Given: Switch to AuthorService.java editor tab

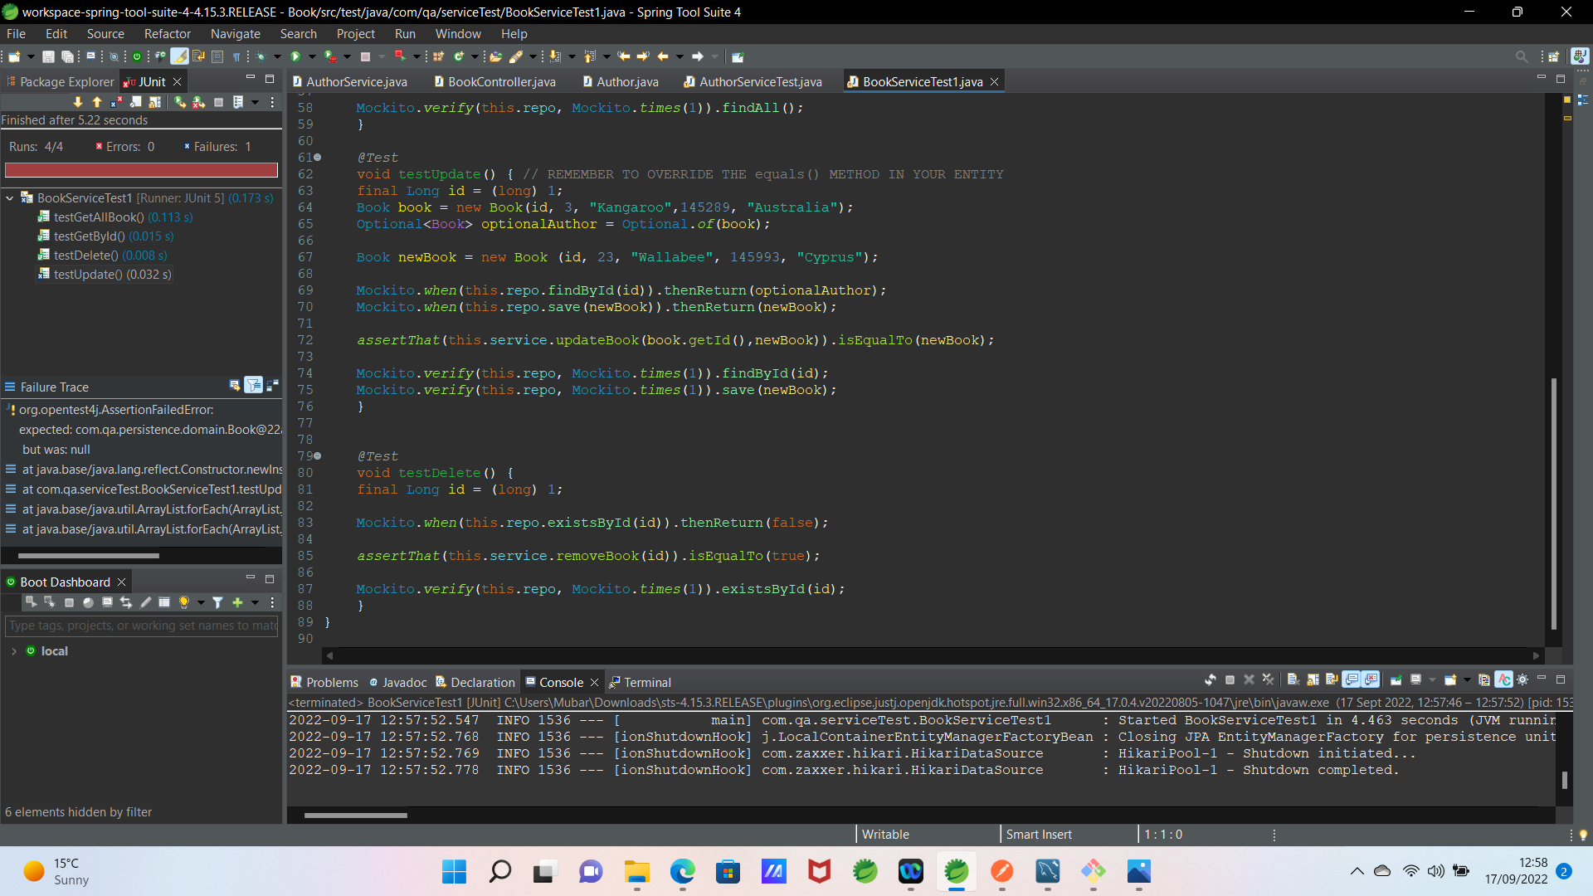Looking at the screenshot, I should pyautogui.click(x=350, y=81).
